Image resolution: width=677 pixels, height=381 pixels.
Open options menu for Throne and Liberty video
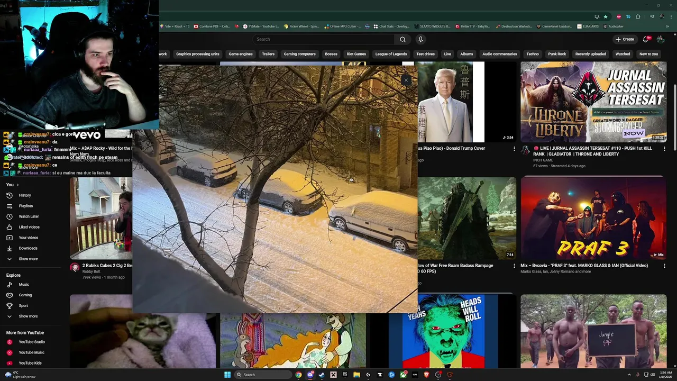coord(664,149)
